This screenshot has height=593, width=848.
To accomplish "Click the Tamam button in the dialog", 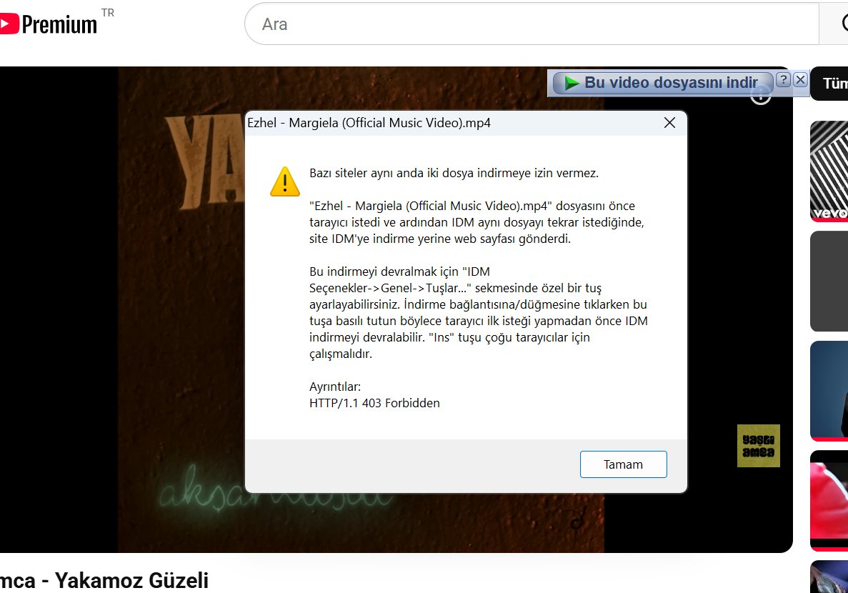I will click(x=623, y=464).
